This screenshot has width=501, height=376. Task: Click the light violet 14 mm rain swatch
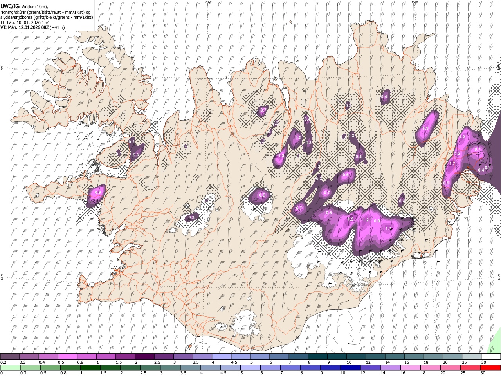(391, 367)
